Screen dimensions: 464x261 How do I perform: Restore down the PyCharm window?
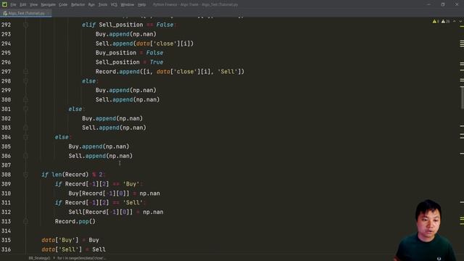click(443, 4)
